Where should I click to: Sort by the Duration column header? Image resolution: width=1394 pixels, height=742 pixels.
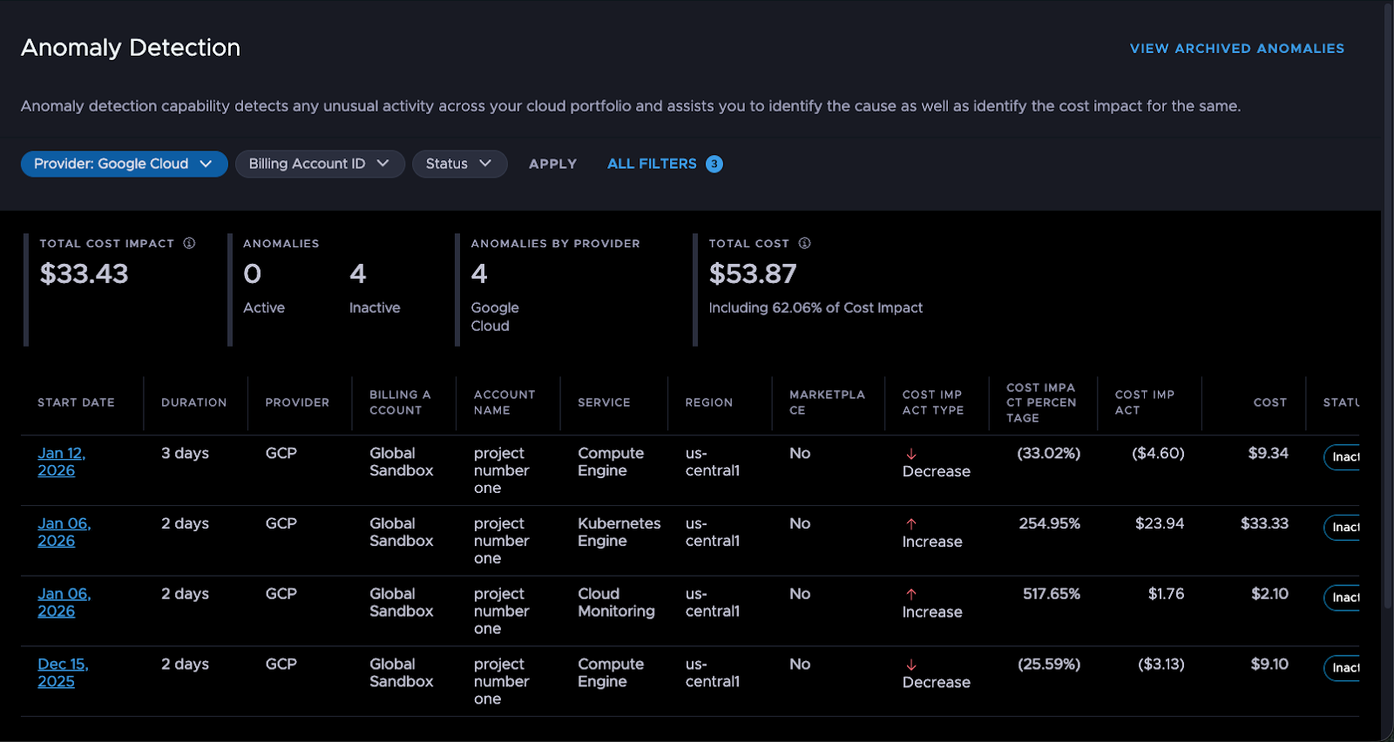point(193,402)
